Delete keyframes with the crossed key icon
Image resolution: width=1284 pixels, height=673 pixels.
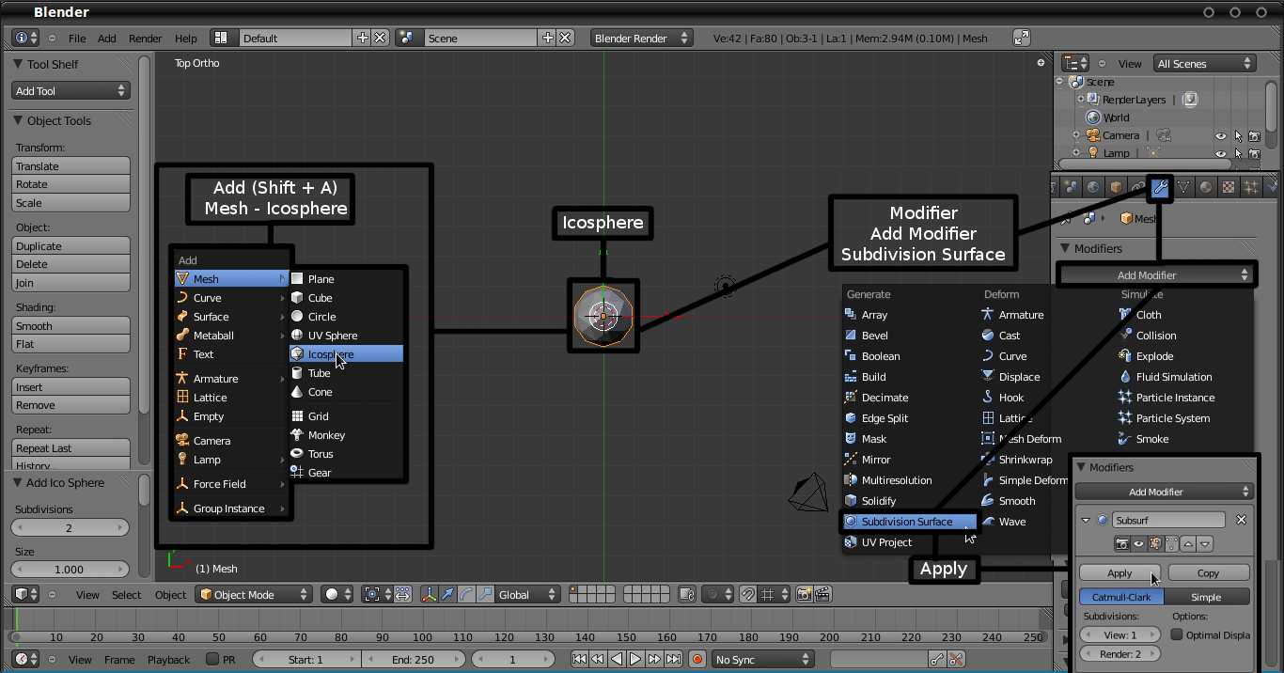[956, 660]
